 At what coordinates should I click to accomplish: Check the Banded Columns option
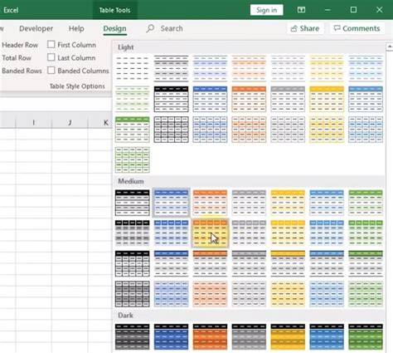click(51, 71)
